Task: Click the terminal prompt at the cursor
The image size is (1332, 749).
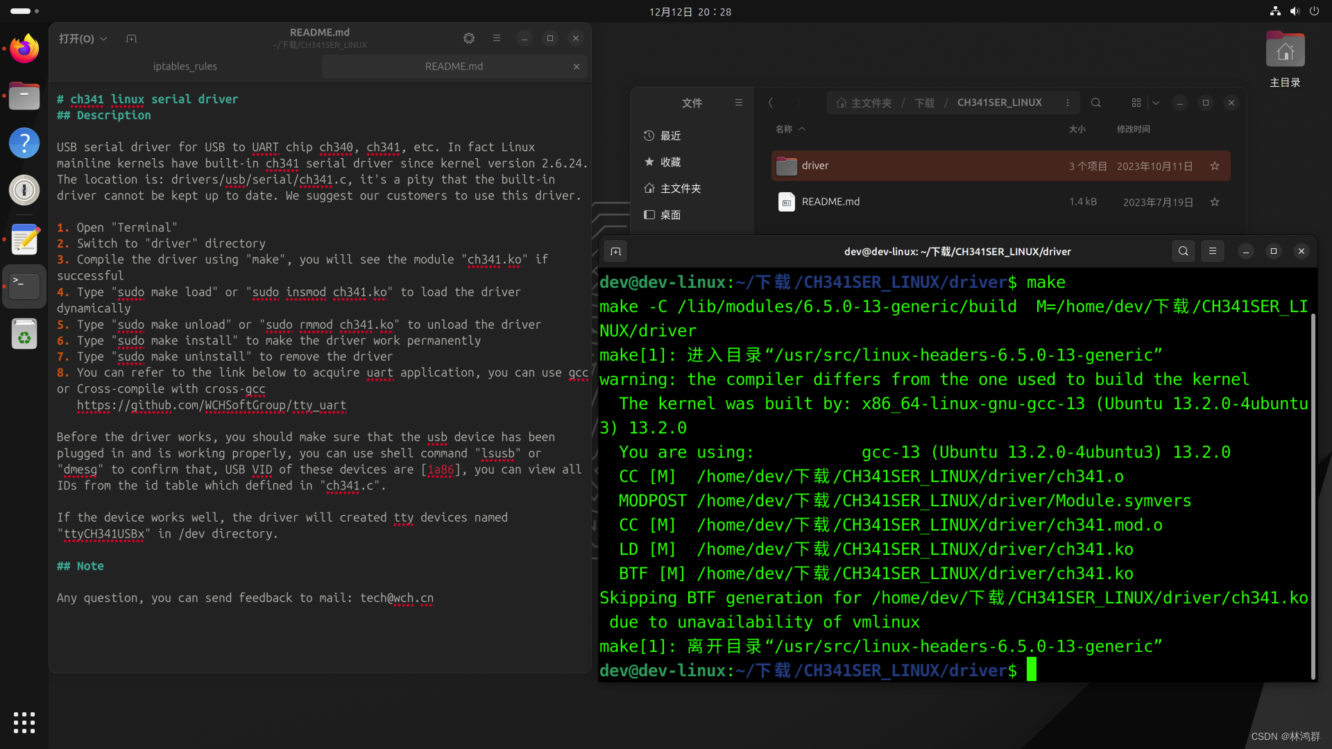Action: (1031, 670)
